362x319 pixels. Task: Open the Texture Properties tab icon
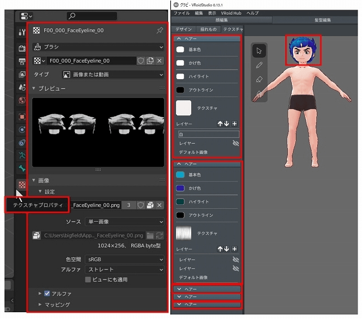[x=22, y=184]
